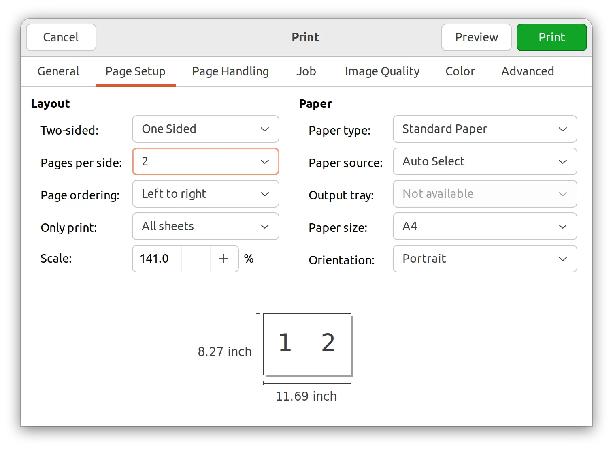Change the Portrait orientation dropdown

[485, 259]
